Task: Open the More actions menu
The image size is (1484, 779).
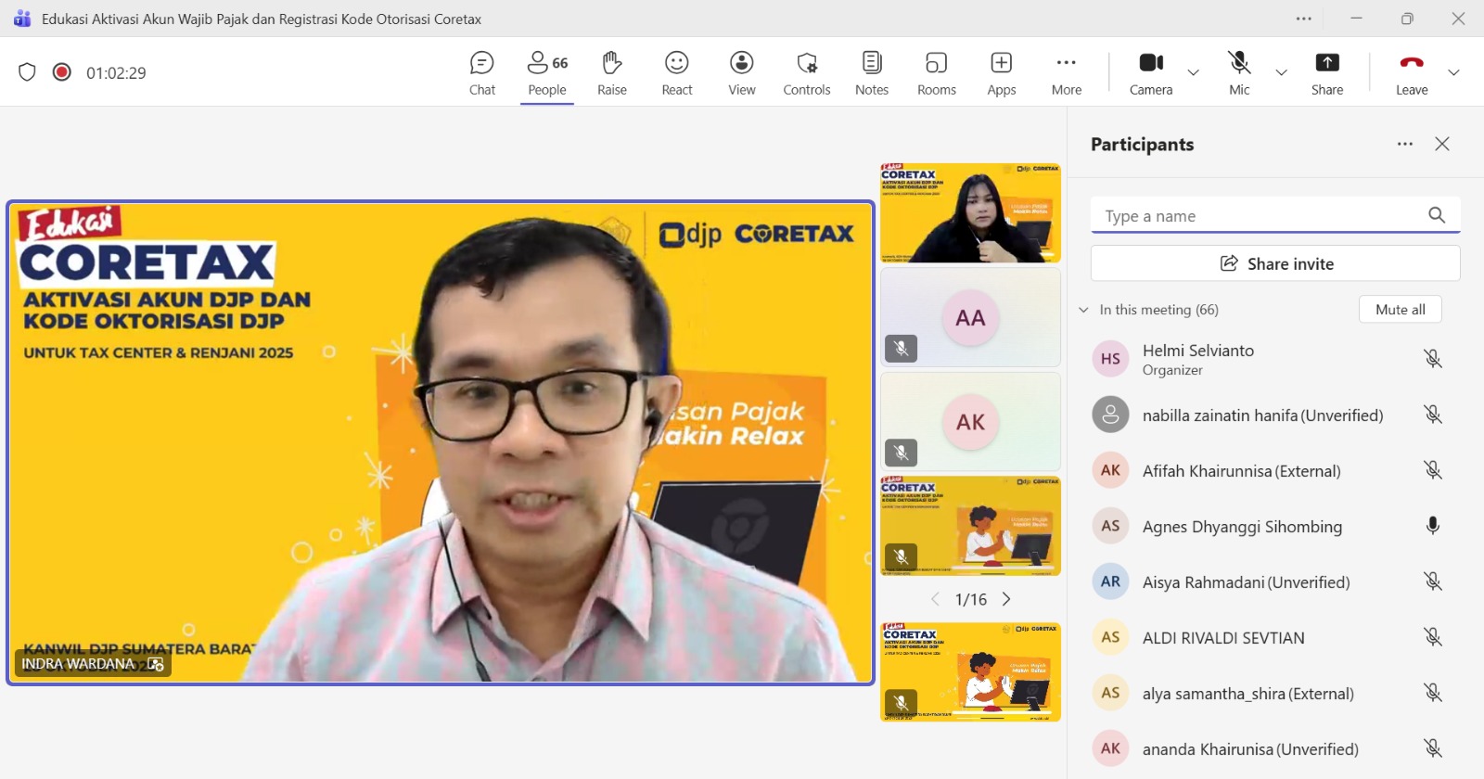Action: [x=1067, y=72]
